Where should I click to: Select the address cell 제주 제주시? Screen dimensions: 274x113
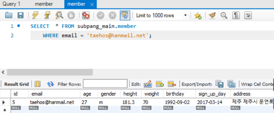[x=252, y=102]
